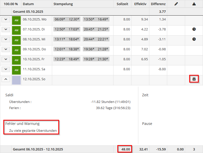Expand the row for 06.10.2025, Mo
203x153 pixels.
(x=6, y=19)
